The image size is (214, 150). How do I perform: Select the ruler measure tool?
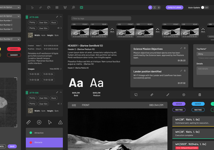(28, 122)
